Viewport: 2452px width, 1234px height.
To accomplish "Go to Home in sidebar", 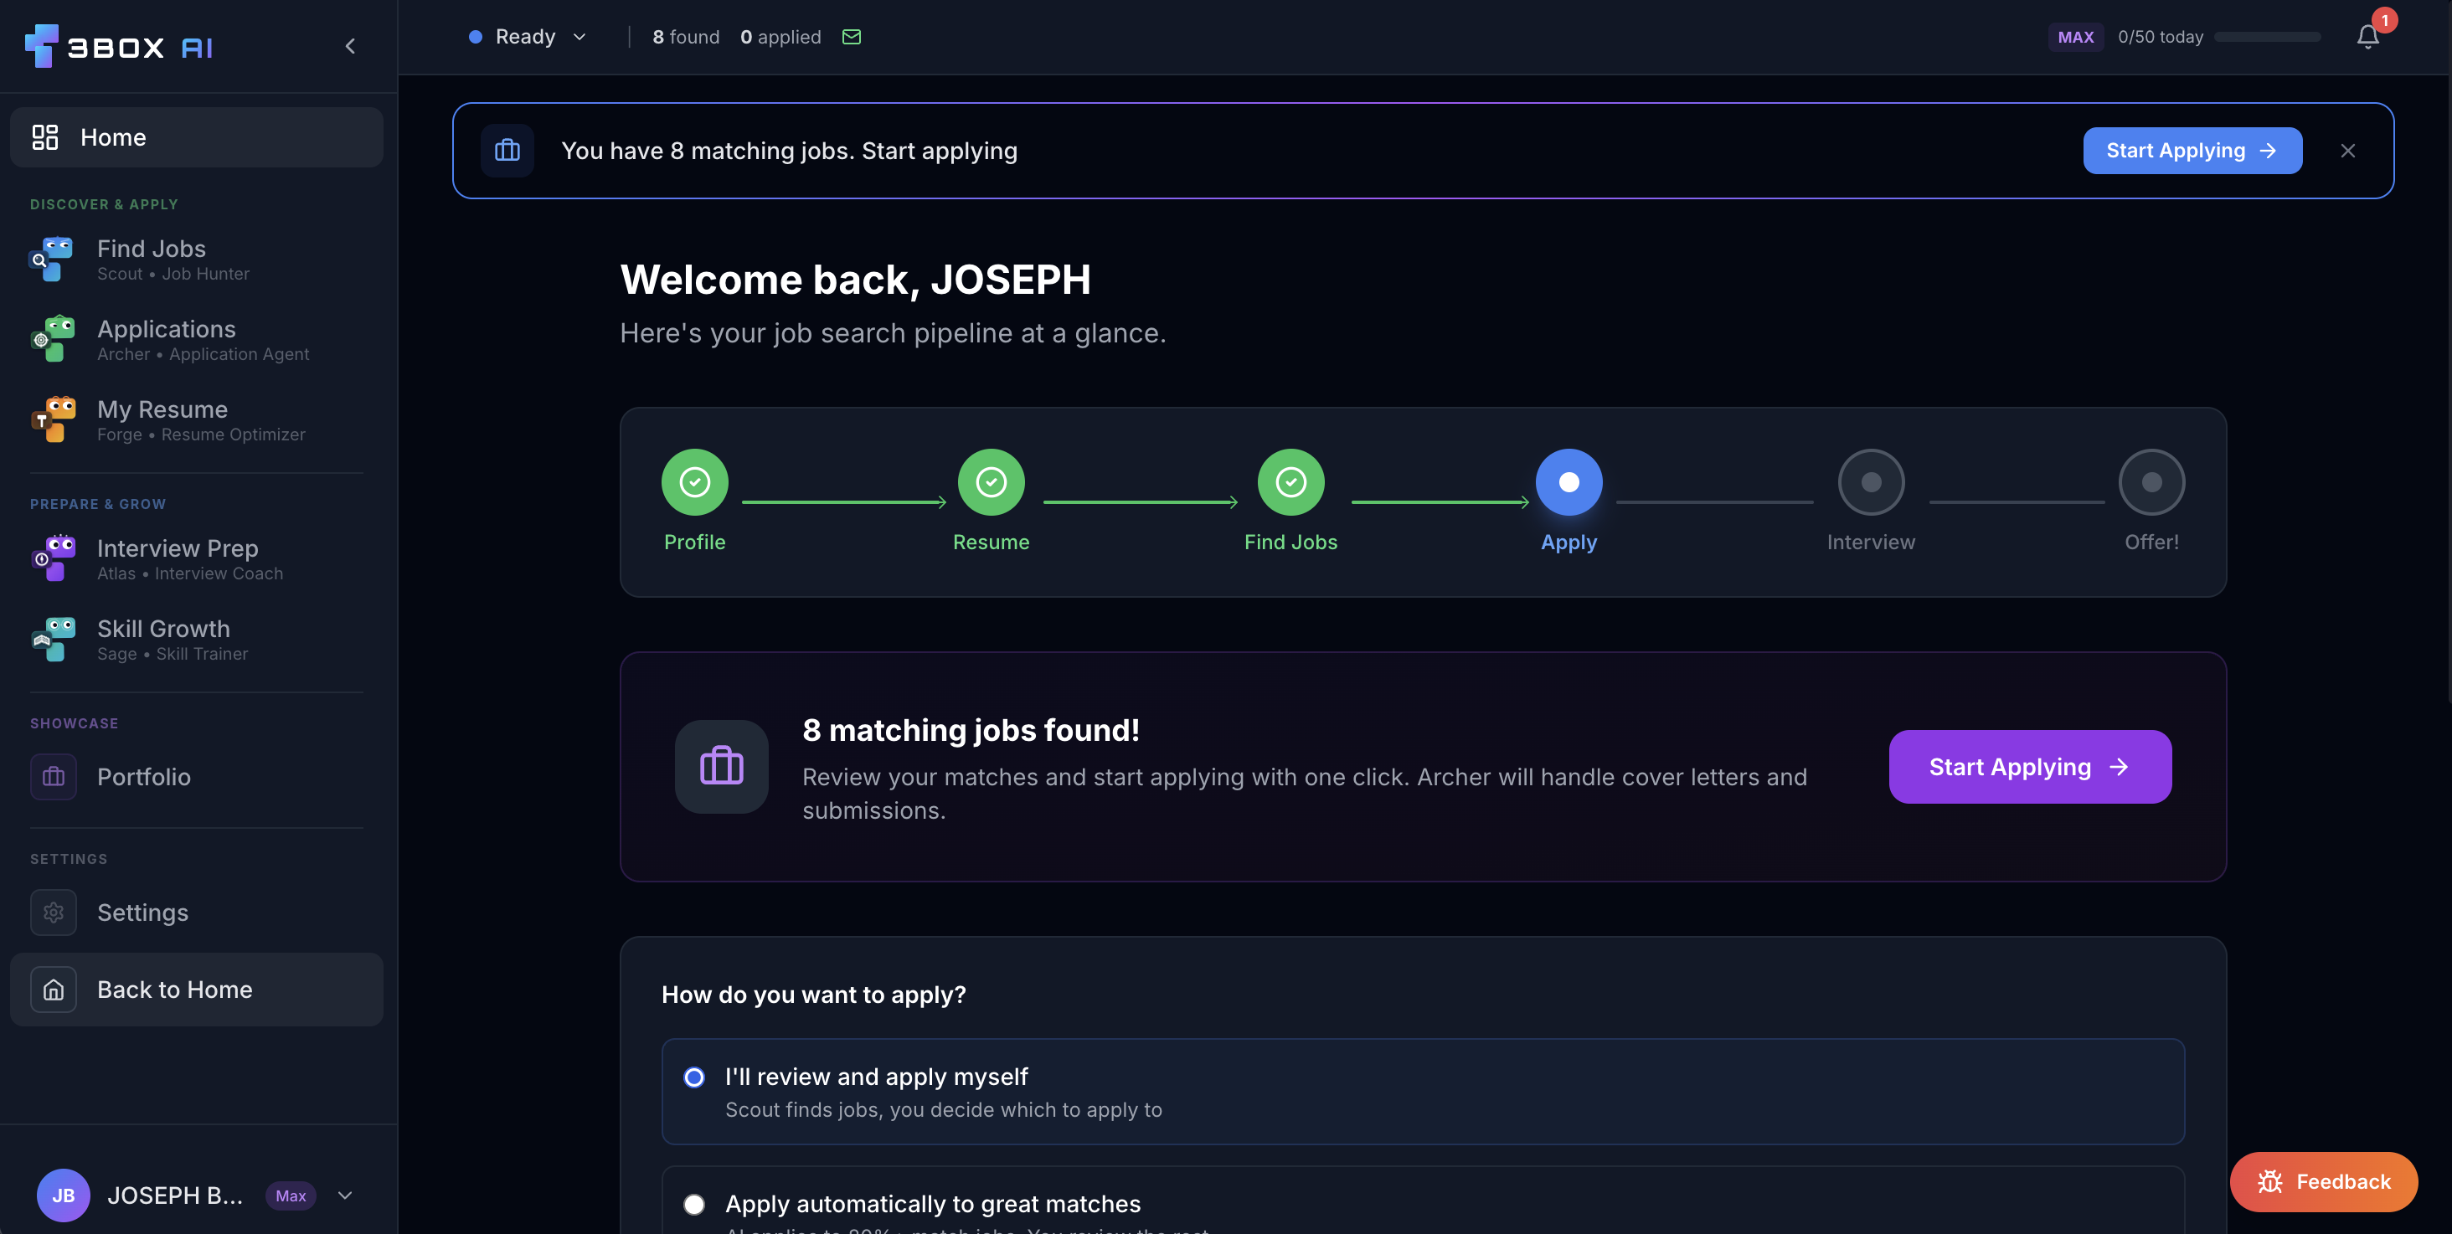I will 196,137.
